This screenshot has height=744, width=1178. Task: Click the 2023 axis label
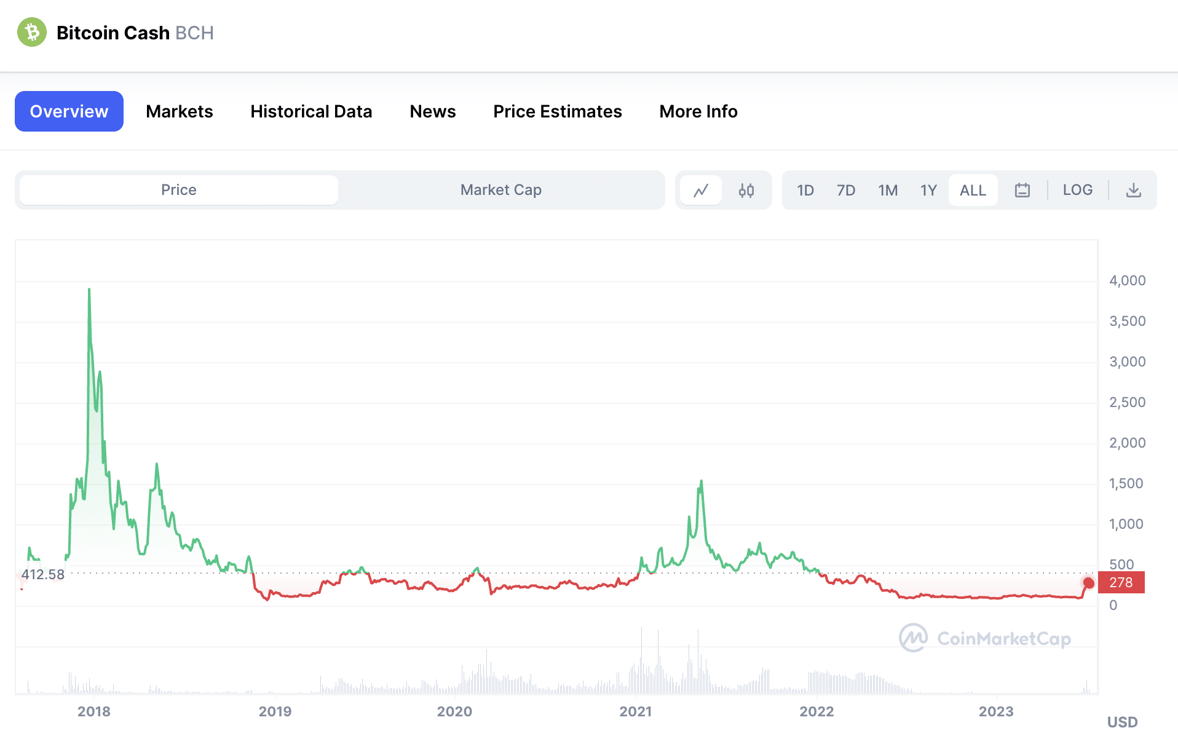click(x=996, y=711)
